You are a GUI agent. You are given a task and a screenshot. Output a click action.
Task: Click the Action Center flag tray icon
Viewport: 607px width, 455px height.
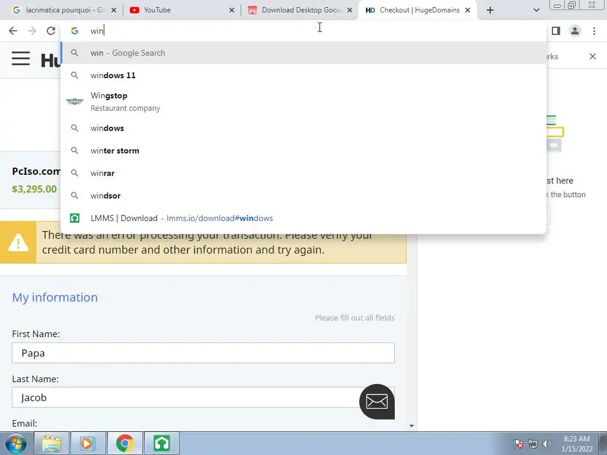pos(519,444)
